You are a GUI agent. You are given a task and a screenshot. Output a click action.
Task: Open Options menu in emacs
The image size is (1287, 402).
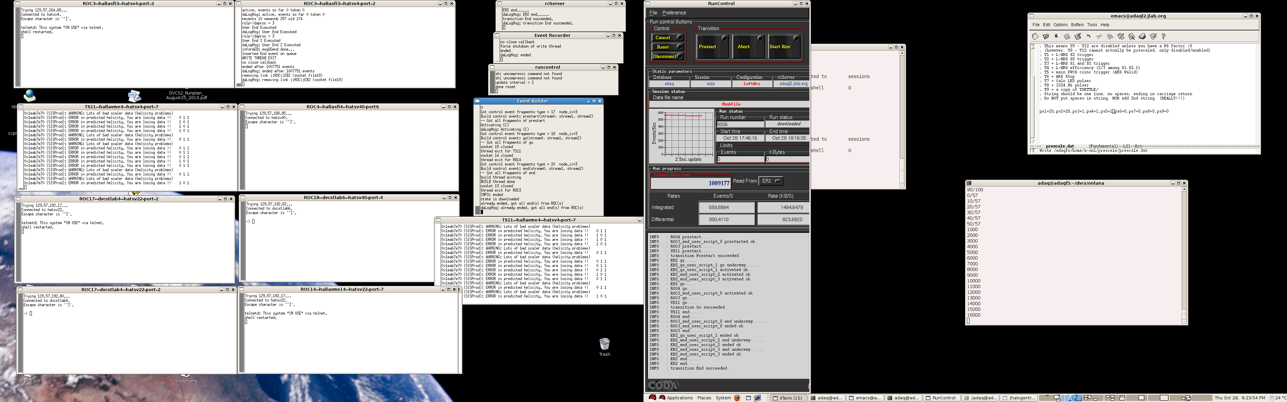click(1060, 25)
